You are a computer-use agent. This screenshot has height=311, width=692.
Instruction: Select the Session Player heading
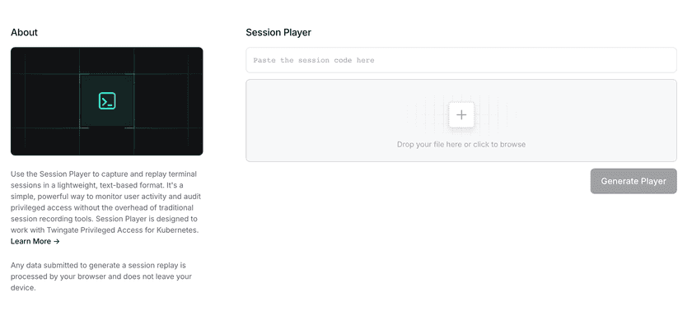click(278, 32)
